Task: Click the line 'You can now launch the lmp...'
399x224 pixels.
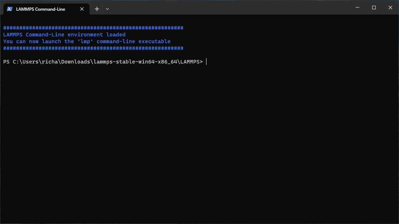Action: tap(87, 41)
